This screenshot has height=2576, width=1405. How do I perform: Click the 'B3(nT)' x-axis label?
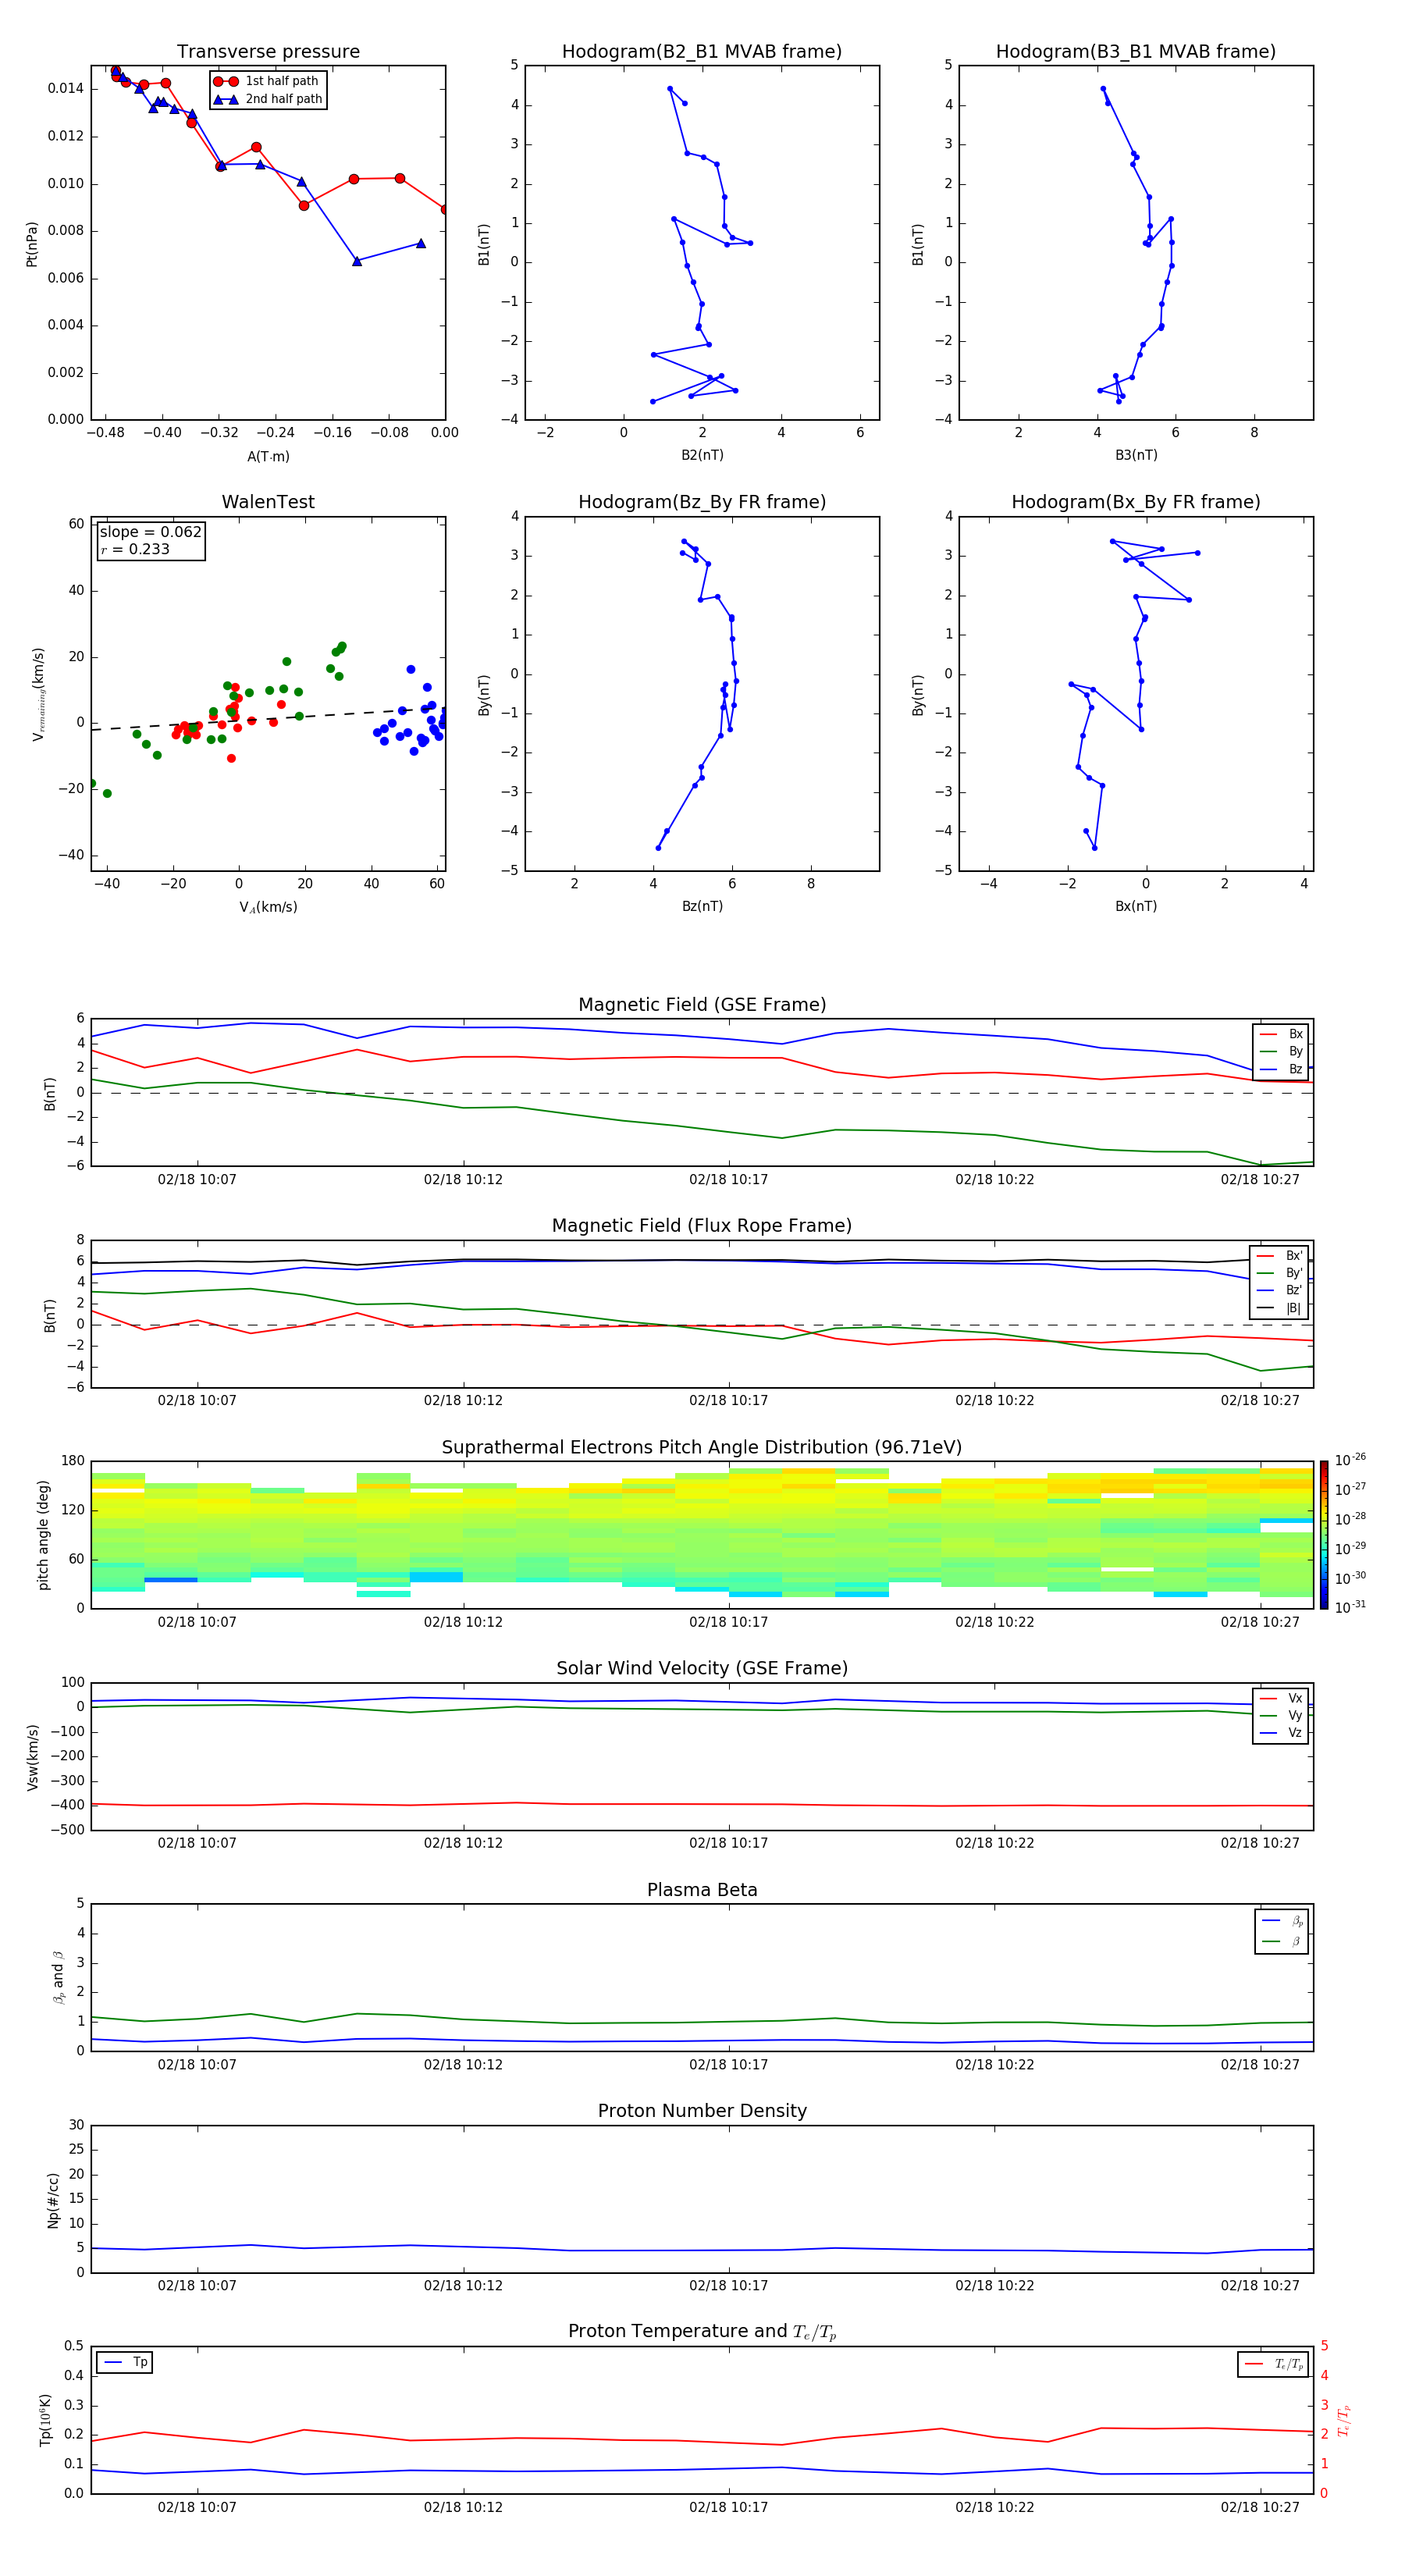(x=1136, y=455)
